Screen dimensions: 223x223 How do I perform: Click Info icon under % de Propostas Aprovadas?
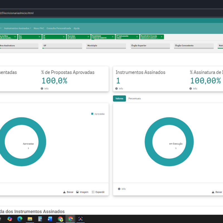(x=42, y=88)
